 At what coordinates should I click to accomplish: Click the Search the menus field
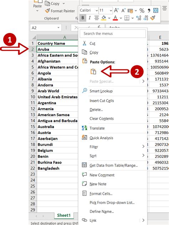pos(113,33)
